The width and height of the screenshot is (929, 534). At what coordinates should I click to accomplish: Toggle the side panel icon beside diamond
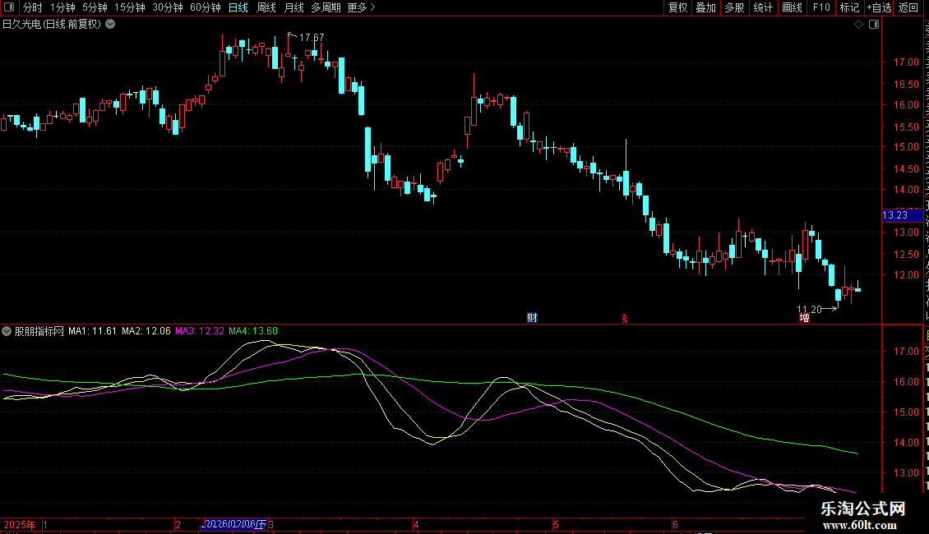874,25
